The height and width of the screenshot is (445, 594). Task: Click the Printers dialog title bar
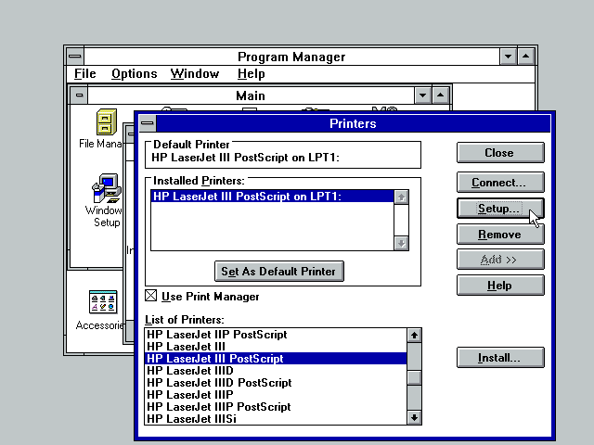point(353,123)
